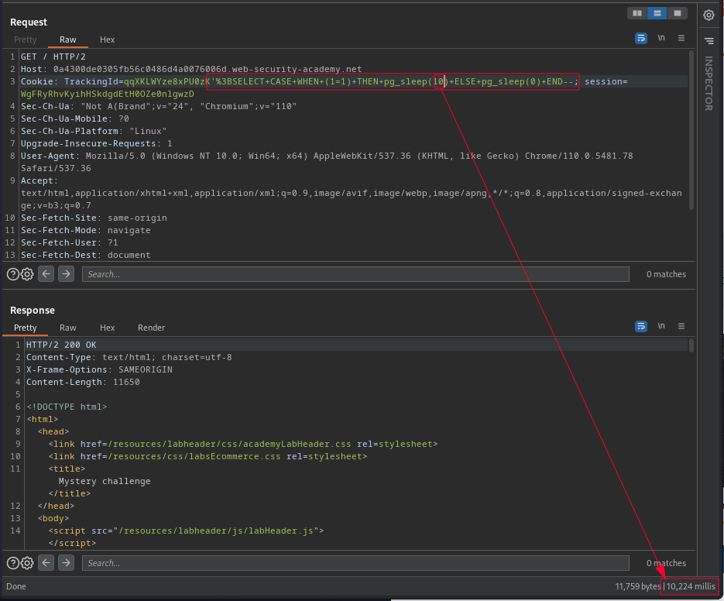
Task: Toggle non-printing characters in Response pane
Action: (661, 326)
